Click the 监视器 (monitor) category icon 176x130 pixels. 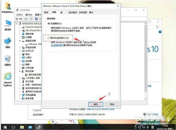[x=23, y=61]
